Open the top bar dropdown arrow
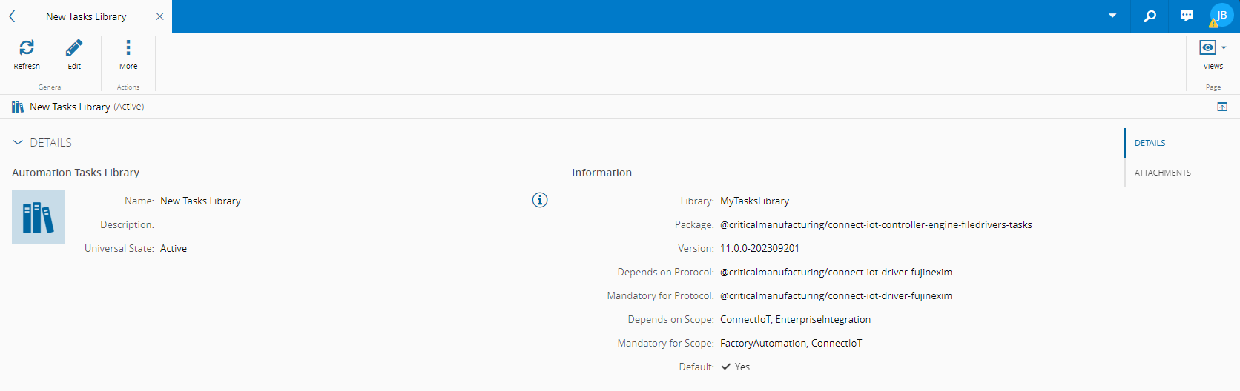 tap(1112, 16)
